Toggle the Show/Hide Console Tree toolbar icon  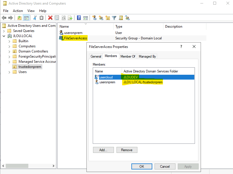tap(26, 18)
